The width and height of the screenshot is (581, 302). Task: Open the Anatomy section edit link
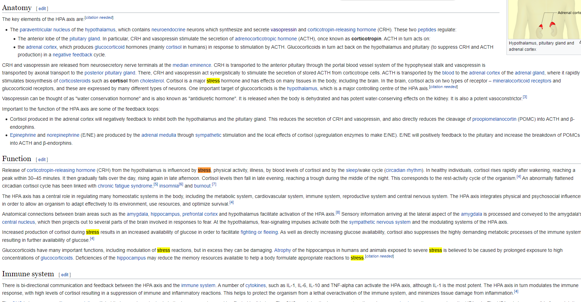[x=42, y=8]
